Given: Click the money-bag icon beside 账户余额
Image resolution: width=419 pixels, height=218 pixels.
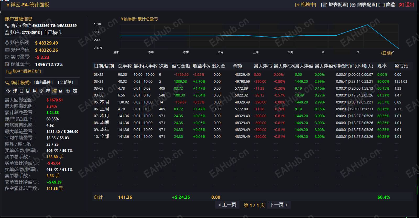Looking at the screenshot, I should (7, 43).
